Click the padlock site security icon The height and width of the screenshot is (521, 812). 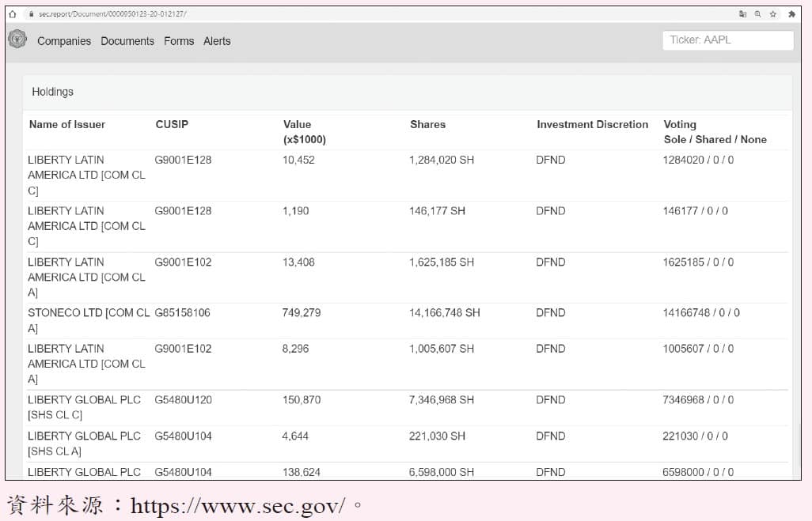point(32,14)
